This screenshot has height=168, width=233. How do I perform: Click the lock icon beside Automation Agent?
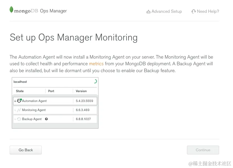(x=15, y=101)
